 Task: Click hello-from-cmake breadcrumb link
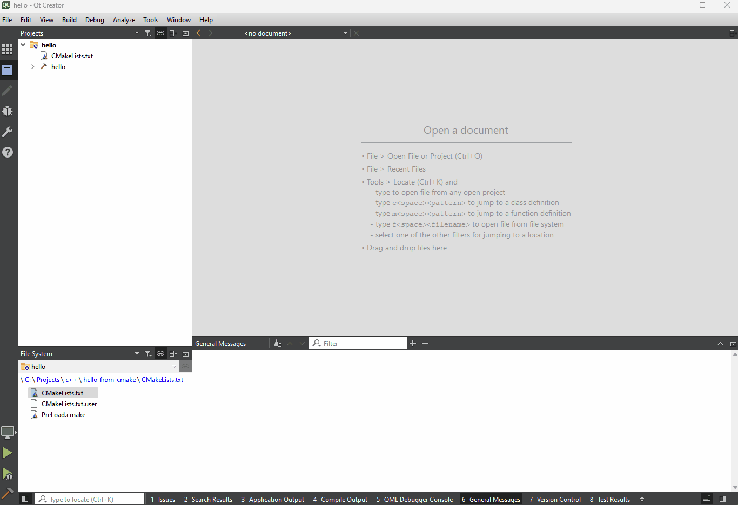pyautogui.click(x=109, y=380)
